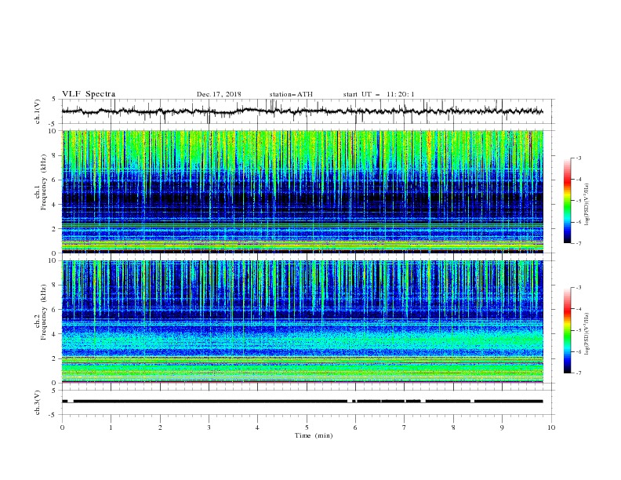Click time axis tick label "10"
The image size is (621, 480).
coord(551,427)
